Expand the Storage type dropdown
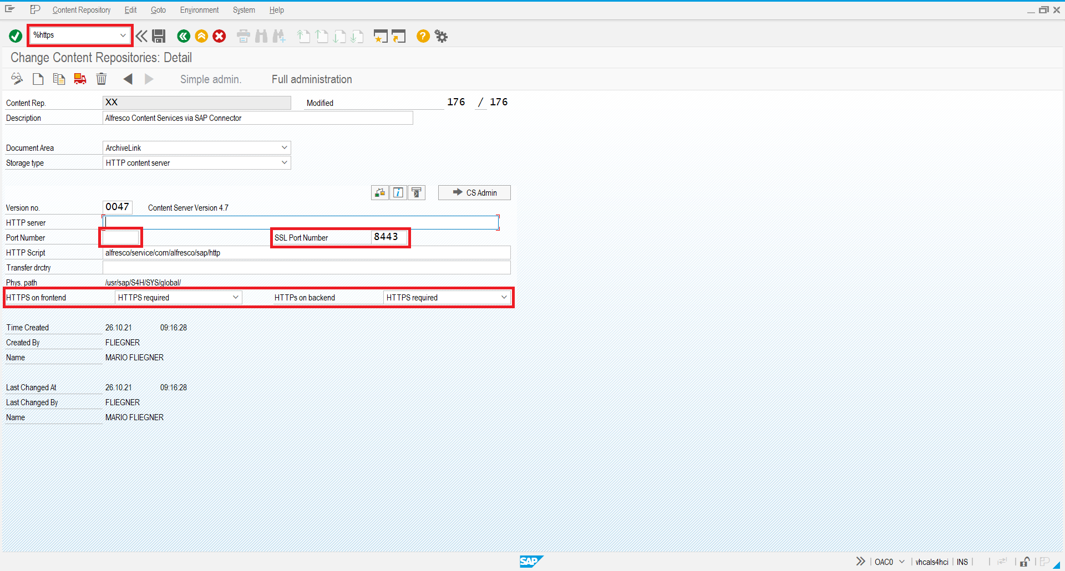 pyautogui.click(x=284, y=162)
